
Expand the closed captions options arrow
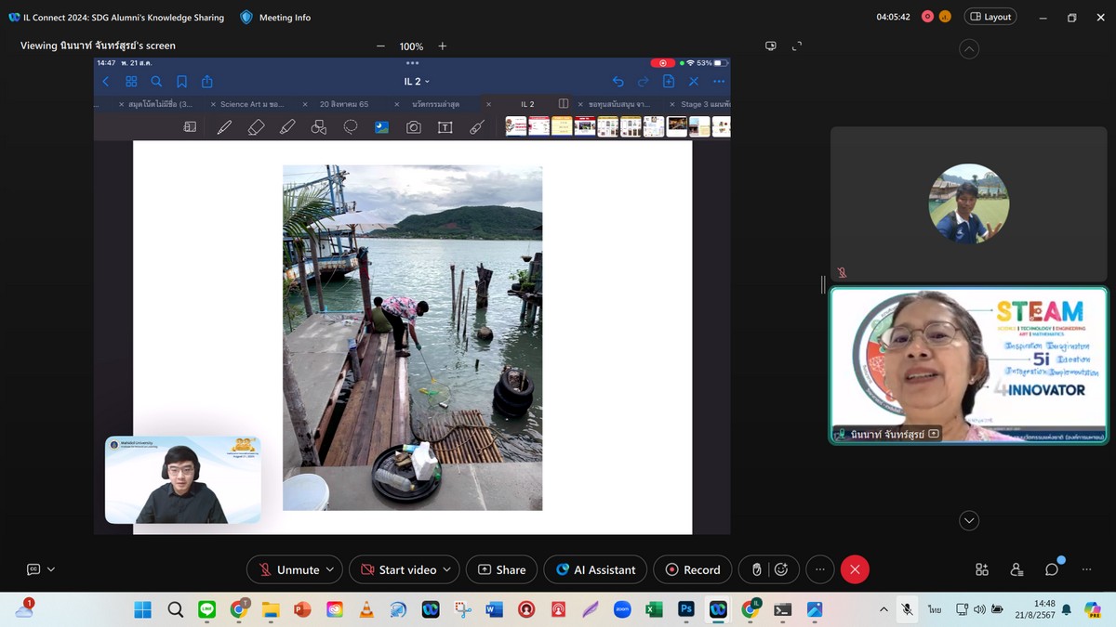[x=51, y=569]
